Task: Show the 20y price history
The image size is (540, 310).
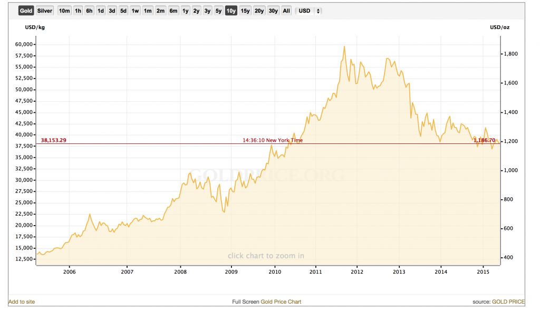Action: (259, 11)
